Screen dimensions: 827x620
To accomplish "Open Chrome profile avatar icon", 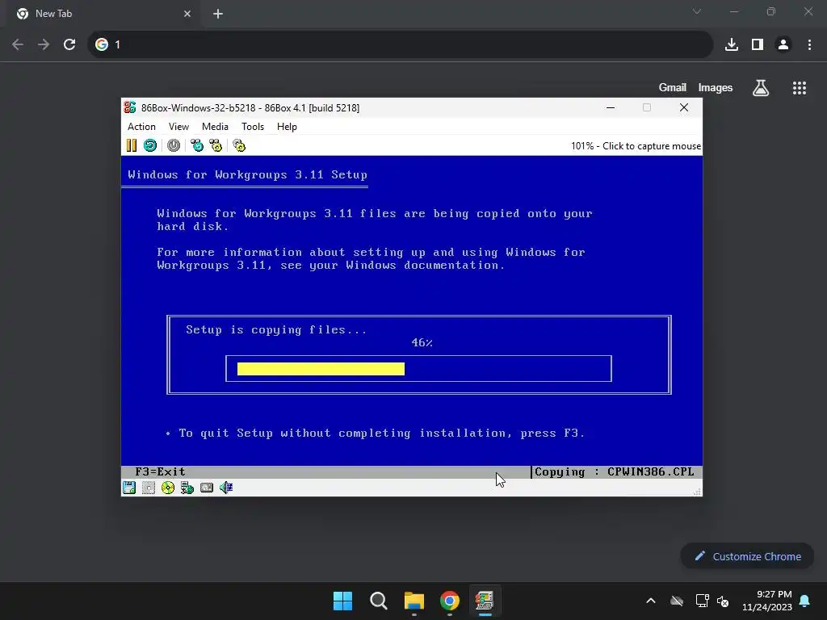I will [x=783, y=44].
